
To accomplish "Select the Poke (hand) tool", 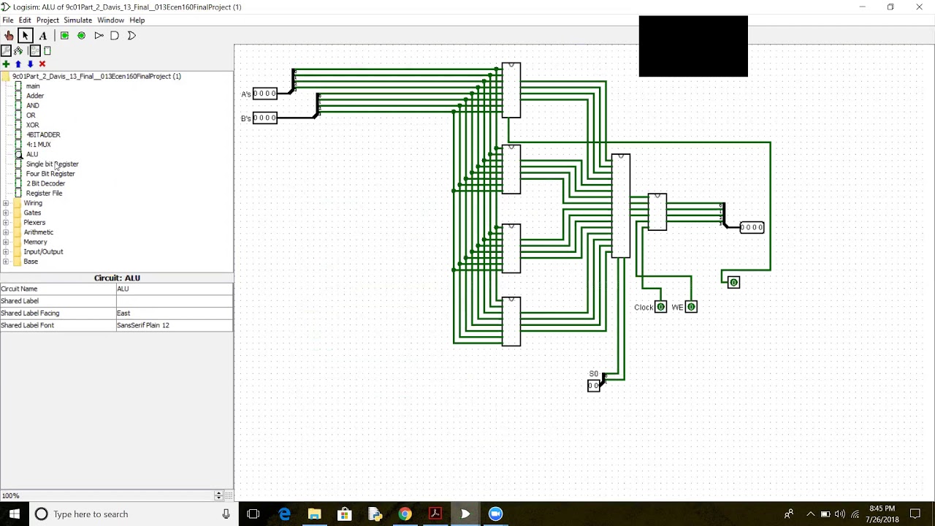I will point(9,35).
